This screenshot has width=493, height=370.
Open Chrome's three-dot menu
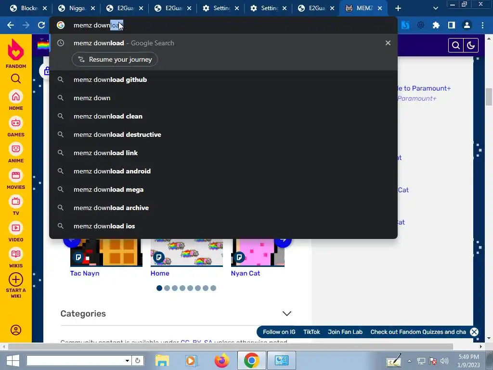(x=482, y=25)
